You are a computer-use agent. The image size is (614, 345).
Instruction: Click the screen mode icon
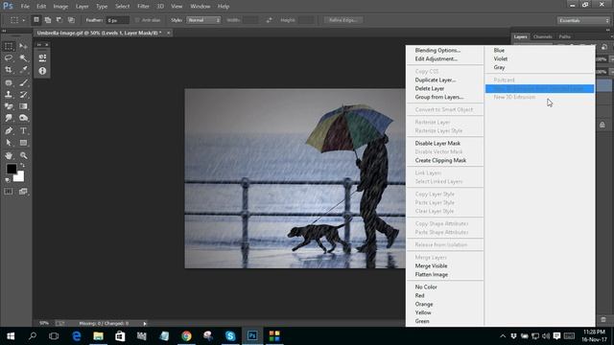pos(23,192)
